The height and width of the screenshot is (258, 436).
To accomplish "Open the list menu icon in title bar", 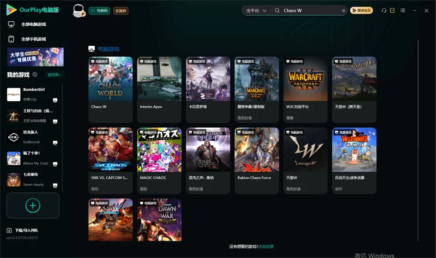I will [x=402, y=10].
